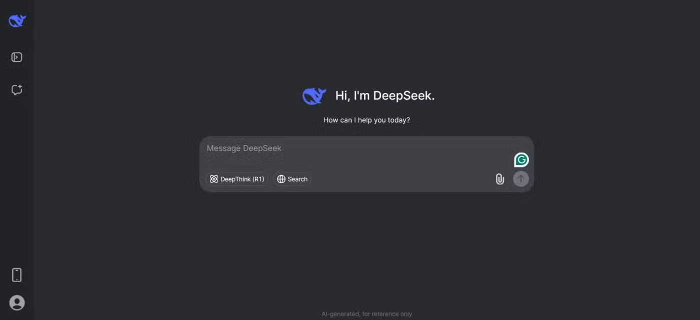
Task: Open the green Grammarly icon
Action: [521, 160]
